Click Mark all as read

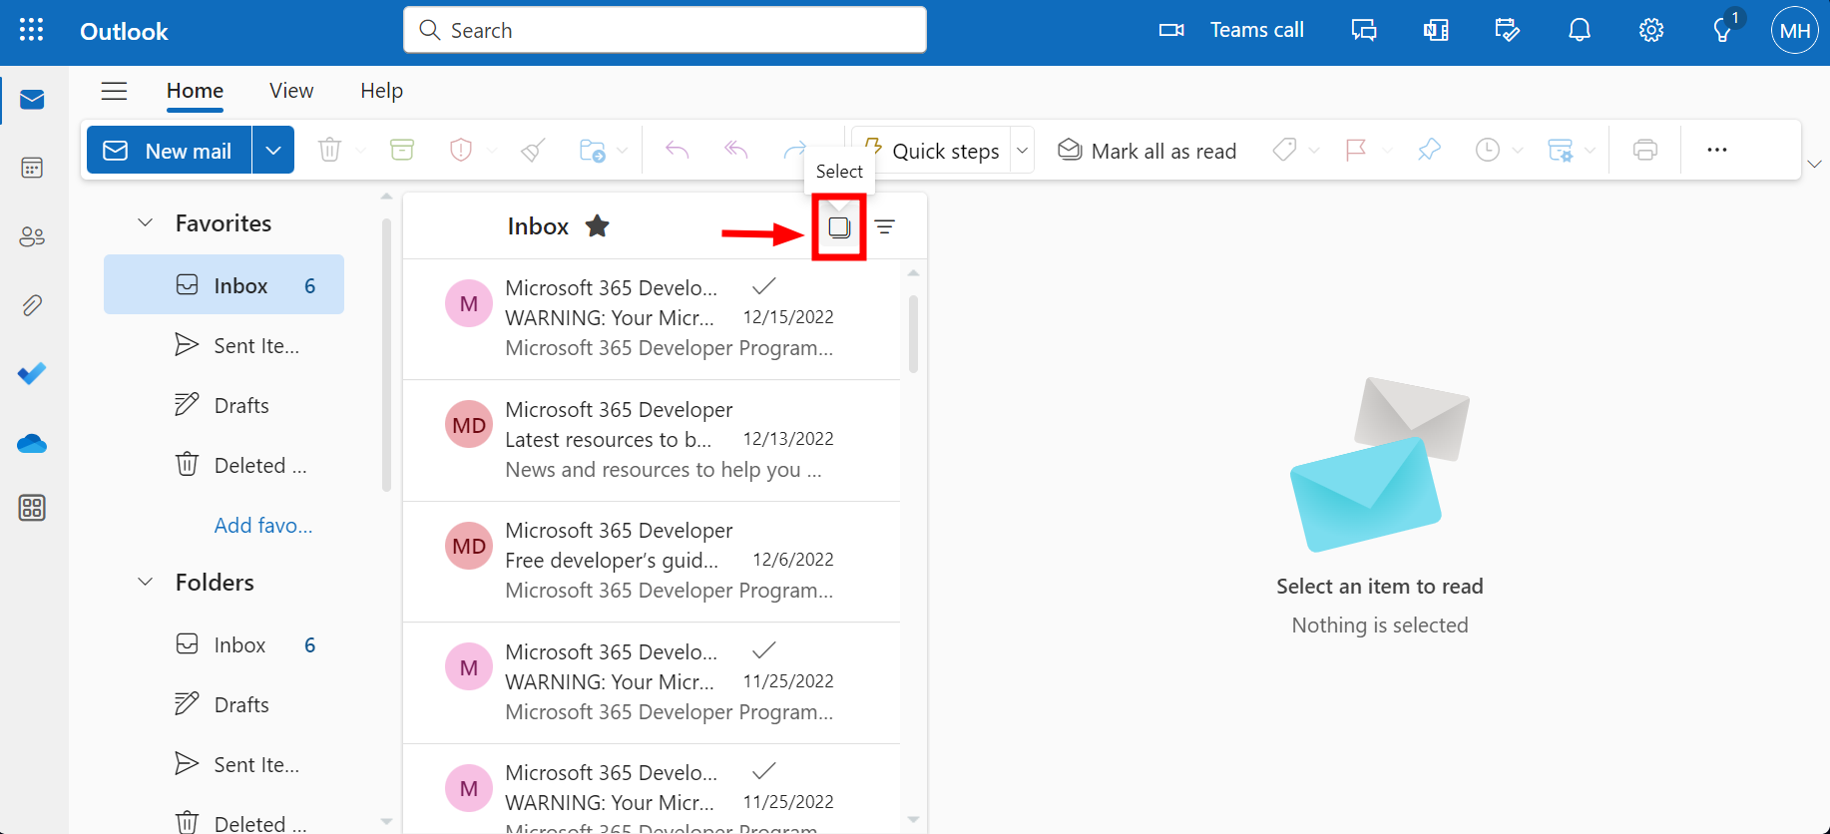coord(1146,151)
